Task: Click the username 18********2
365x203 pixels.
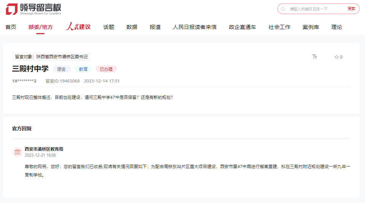Action: pos(24,81)
